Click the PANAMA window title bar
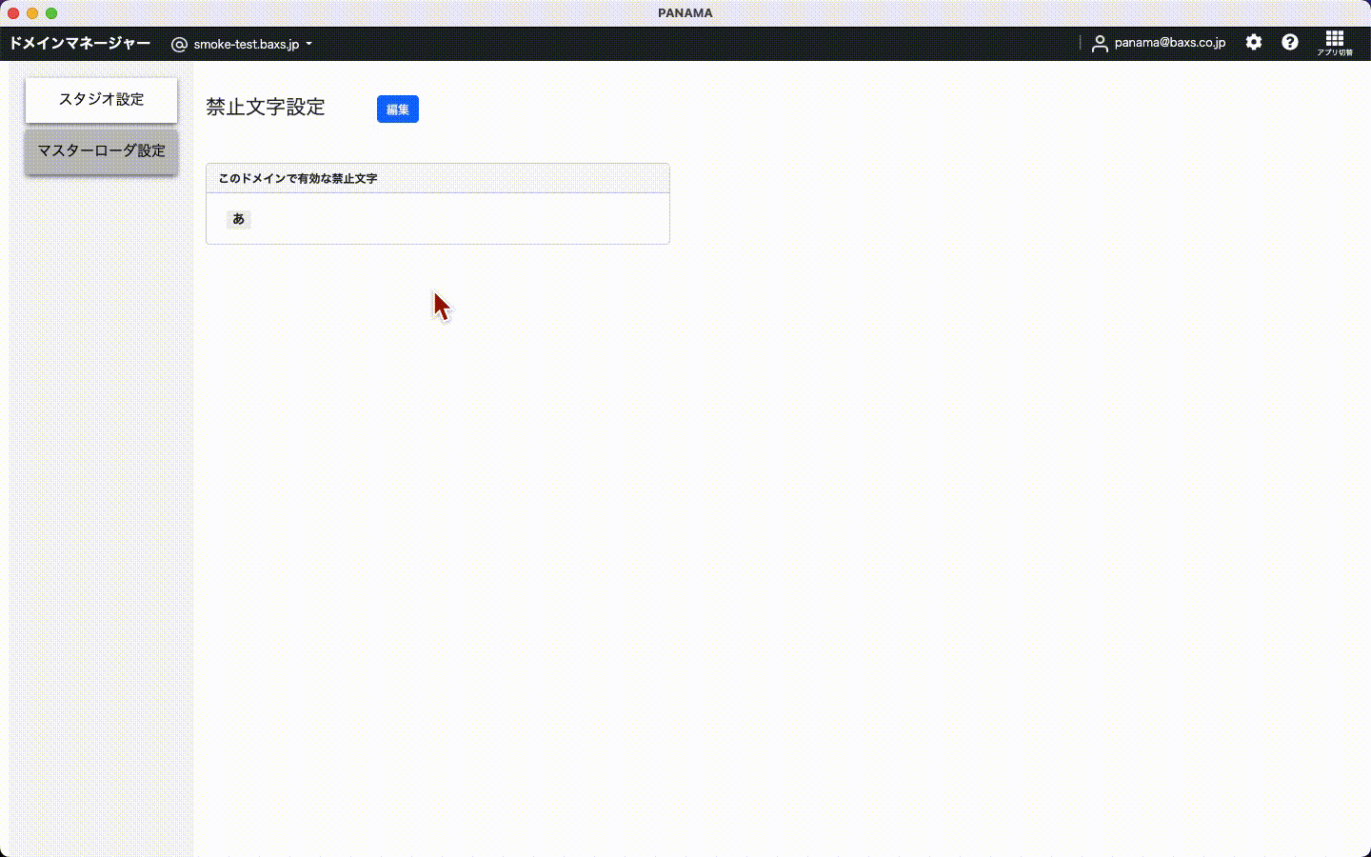This screenshot has height=857, width=1371. [x=685, y=13]
